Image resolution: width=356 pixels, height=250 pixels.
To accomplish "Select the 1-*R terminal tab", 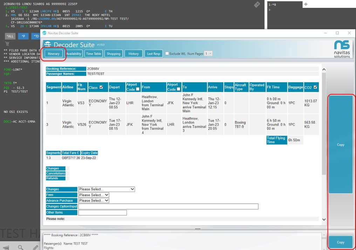I will 285,5.
